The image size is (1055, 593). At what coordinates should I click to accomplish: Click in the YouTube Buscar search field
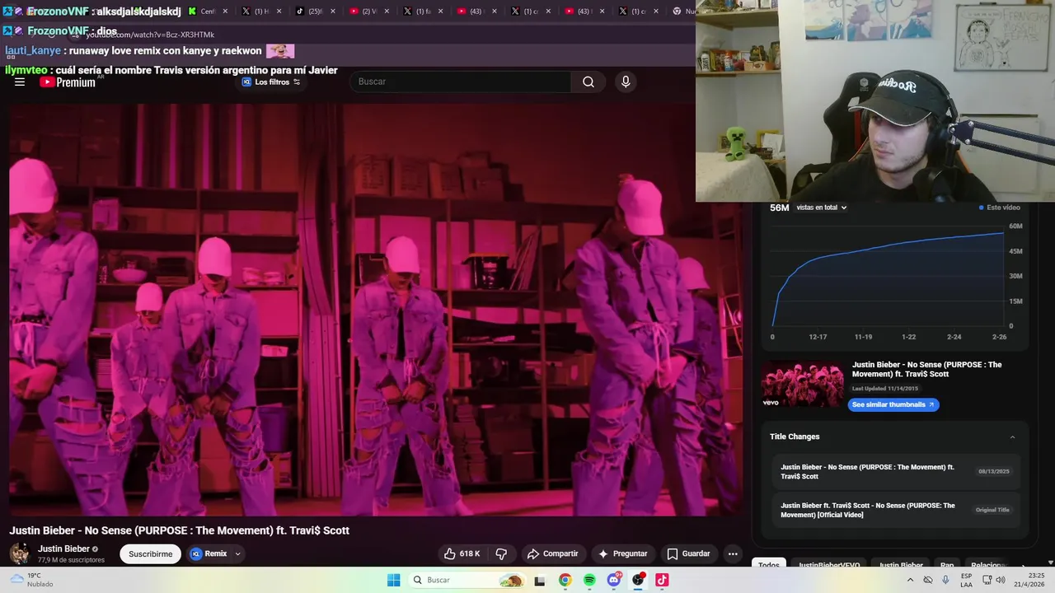(462, 82)
